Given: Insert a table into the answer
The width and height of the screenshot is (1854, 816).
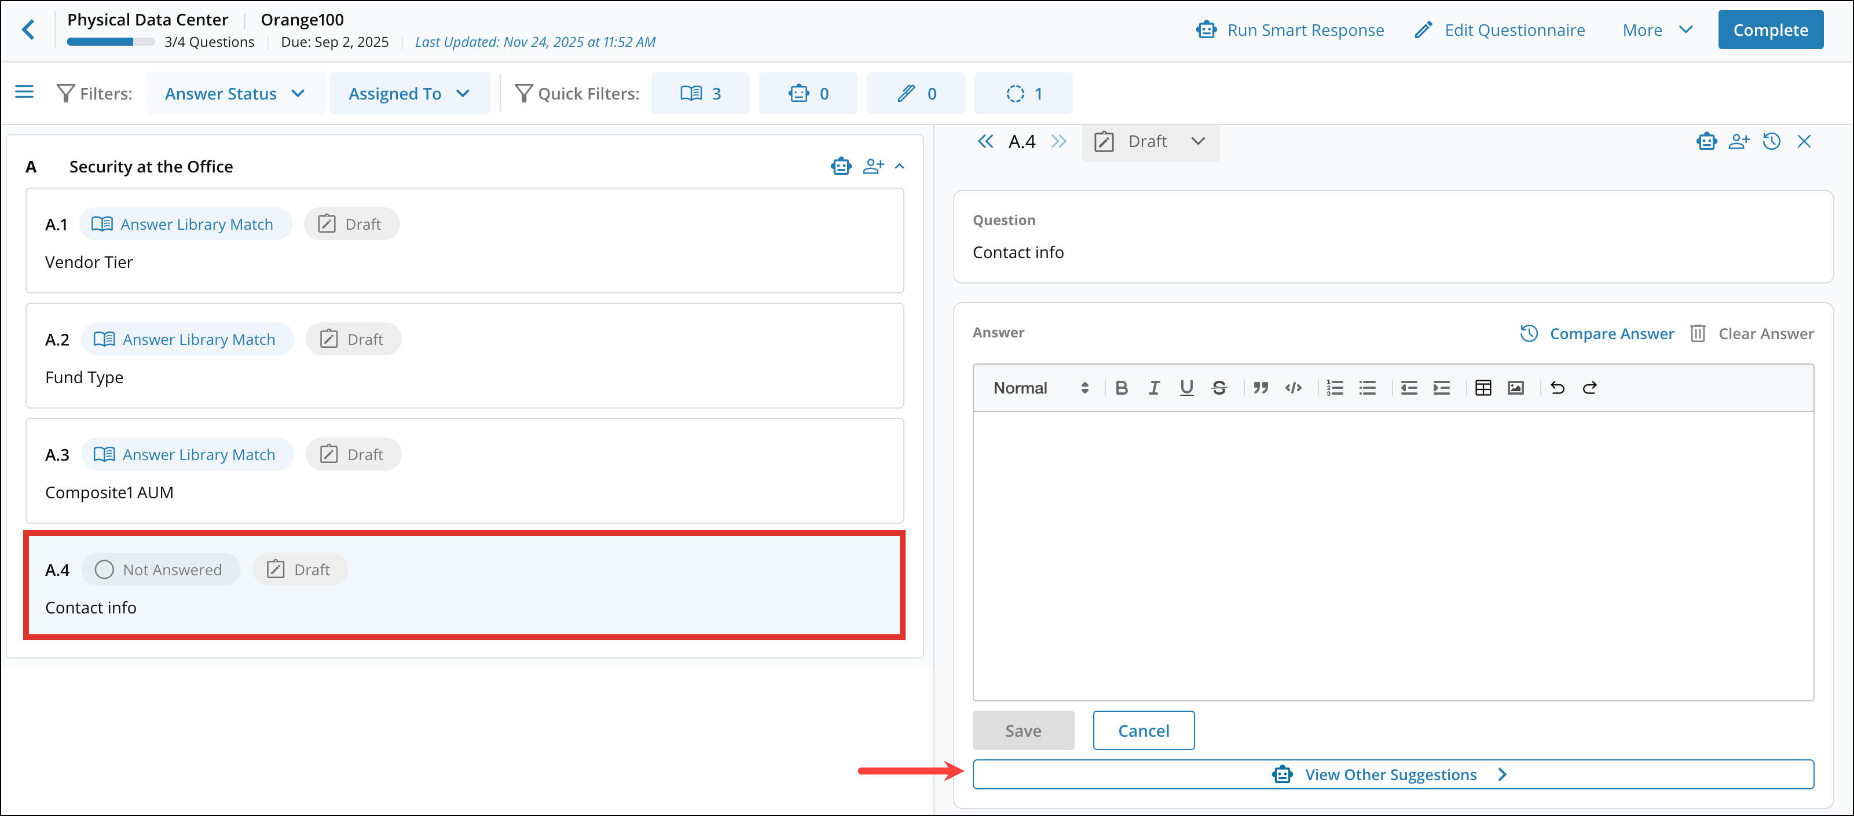Looking at the screenshot, I should (1483, 388).
